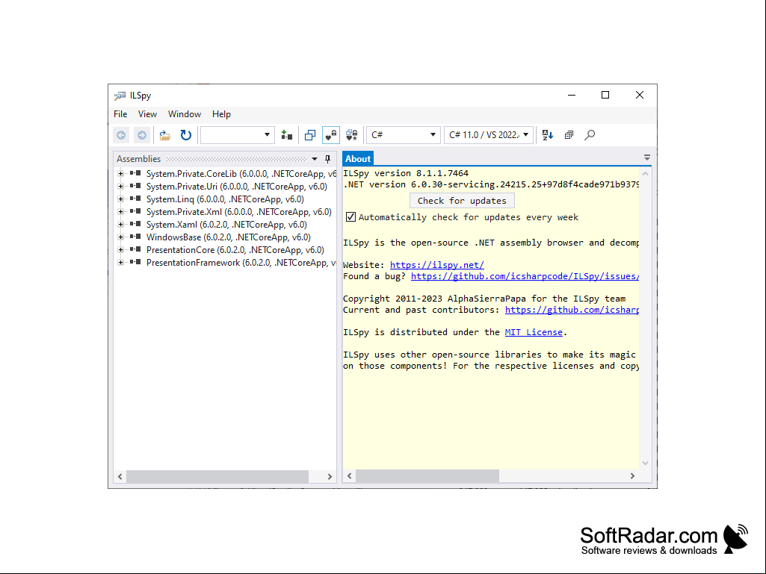Toggle show all types and members icon
766x574 pixels.
(352, 135)
